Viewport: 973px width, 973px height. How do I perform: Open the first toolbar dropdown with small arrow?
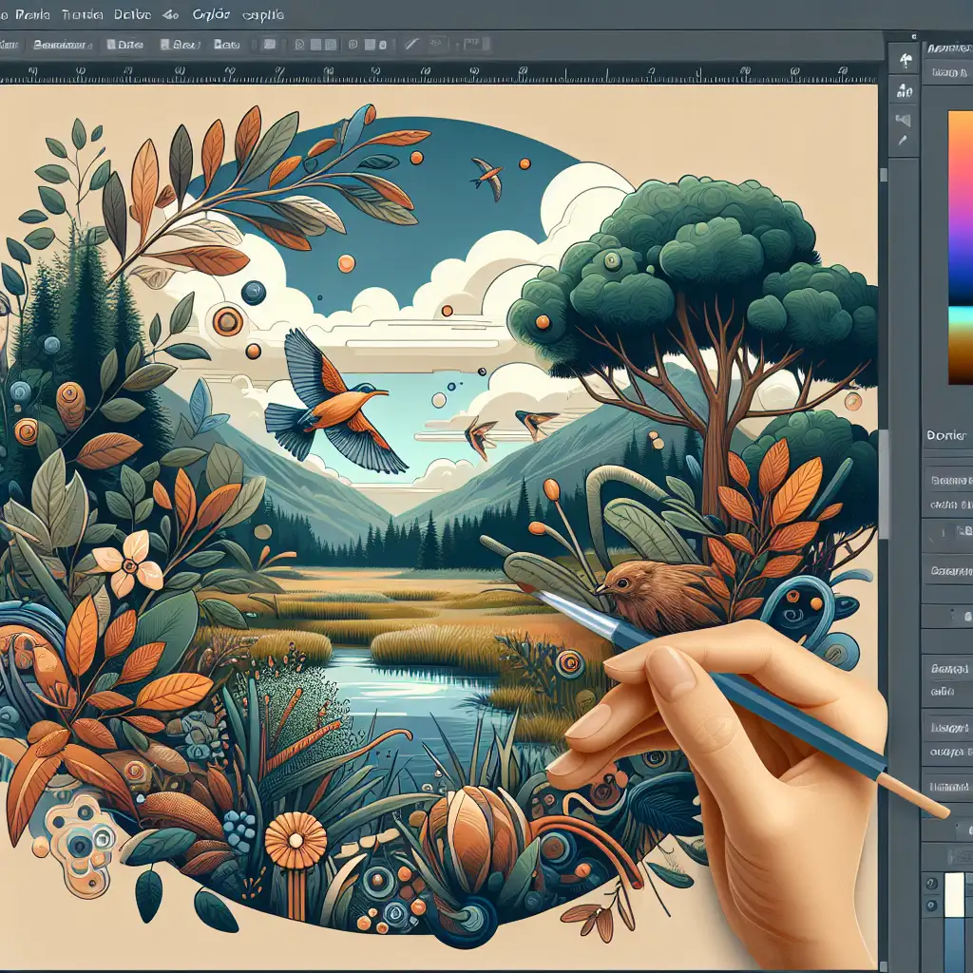63,45
